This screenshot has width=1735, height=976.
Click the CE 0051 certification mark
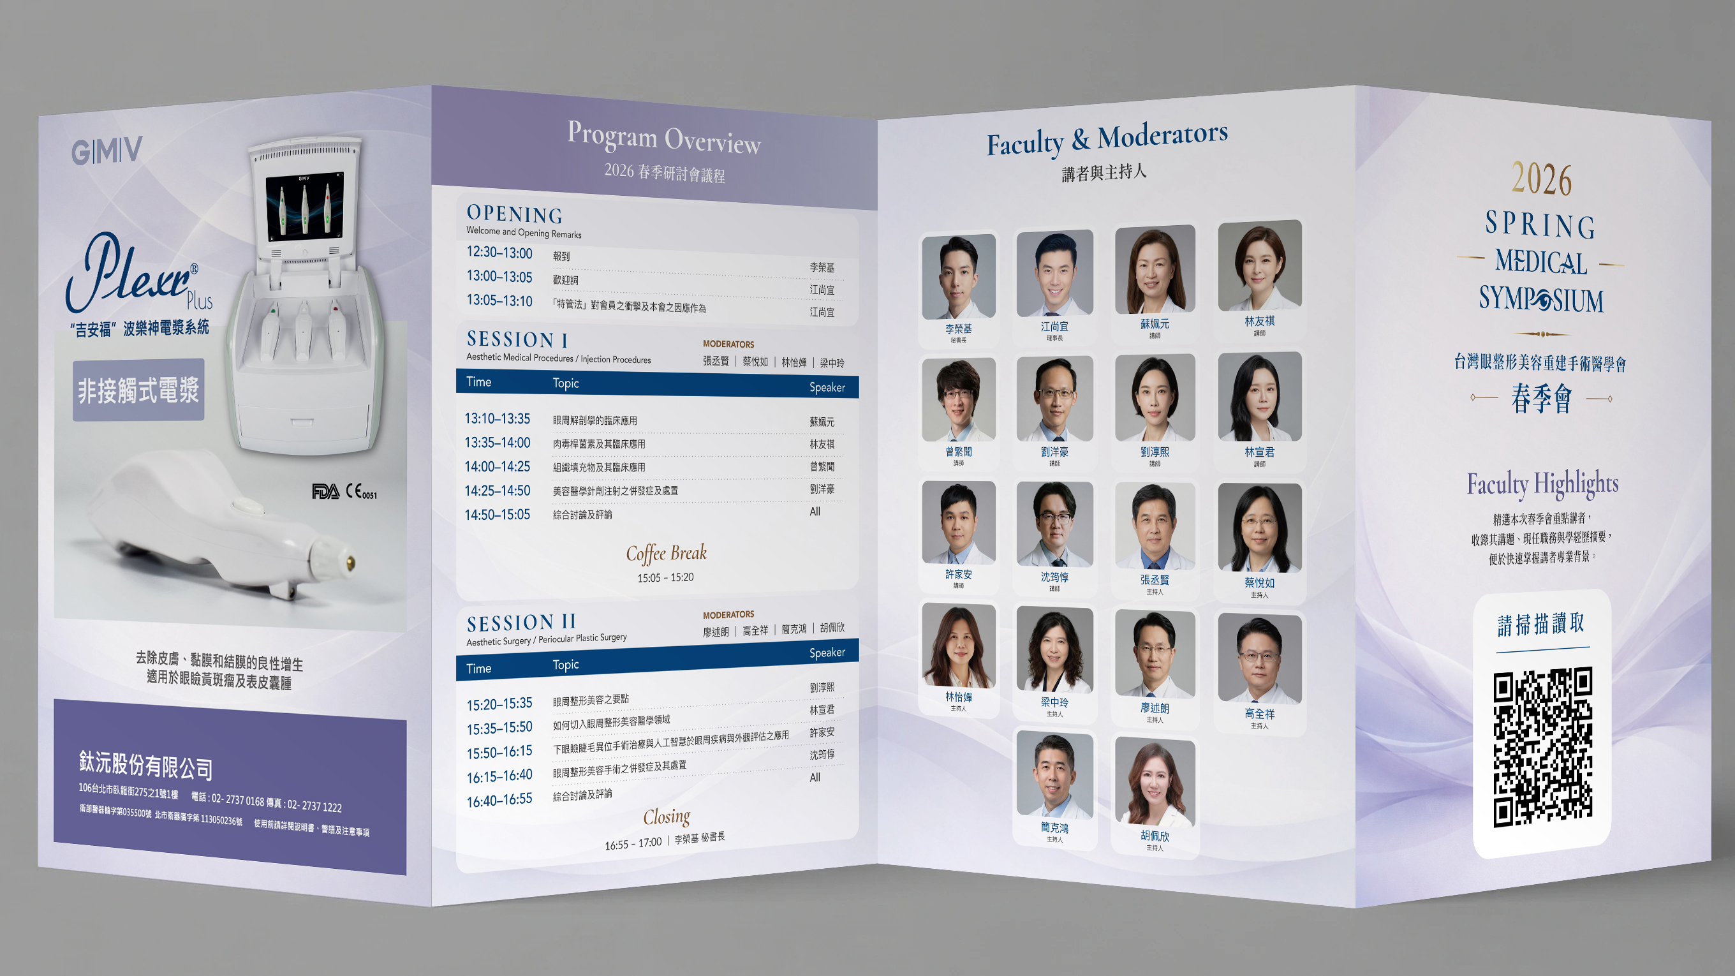point(361,492)
